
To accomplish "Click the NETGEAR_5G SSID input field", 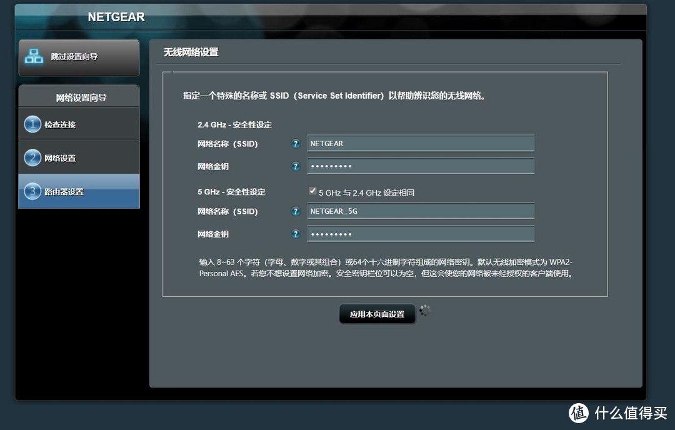I will tap(420, 211).
